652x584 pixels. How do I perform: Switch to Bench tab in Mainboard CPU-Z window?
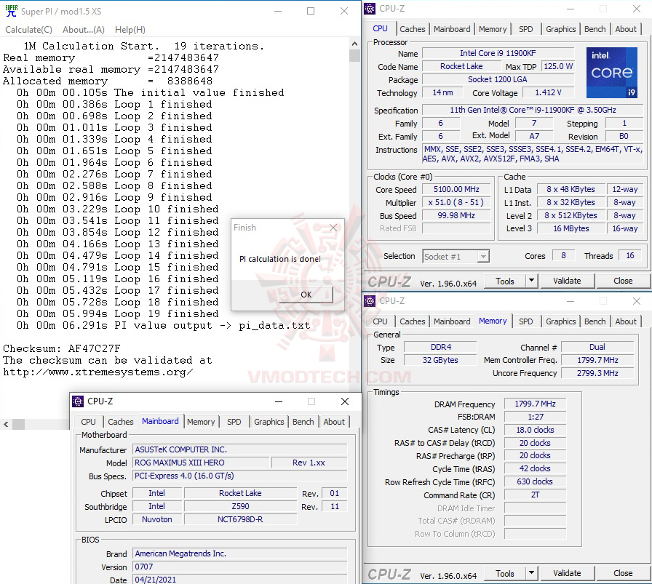[303, 422]
